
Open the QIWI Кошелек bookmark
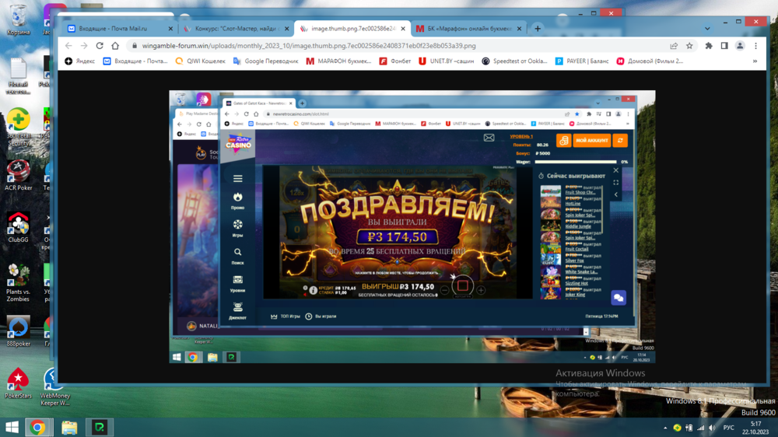coord(201,61)
